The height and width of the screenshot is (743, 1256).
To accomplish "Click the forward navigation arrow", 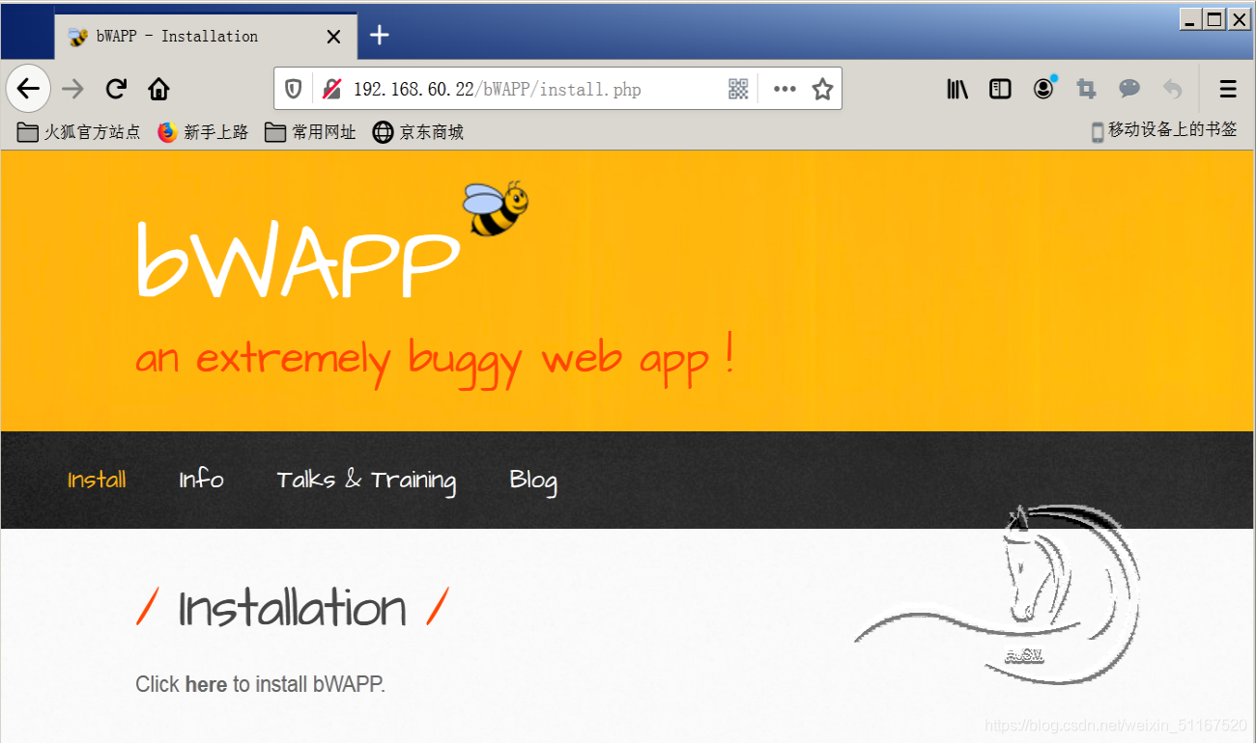I will [72, 90].
